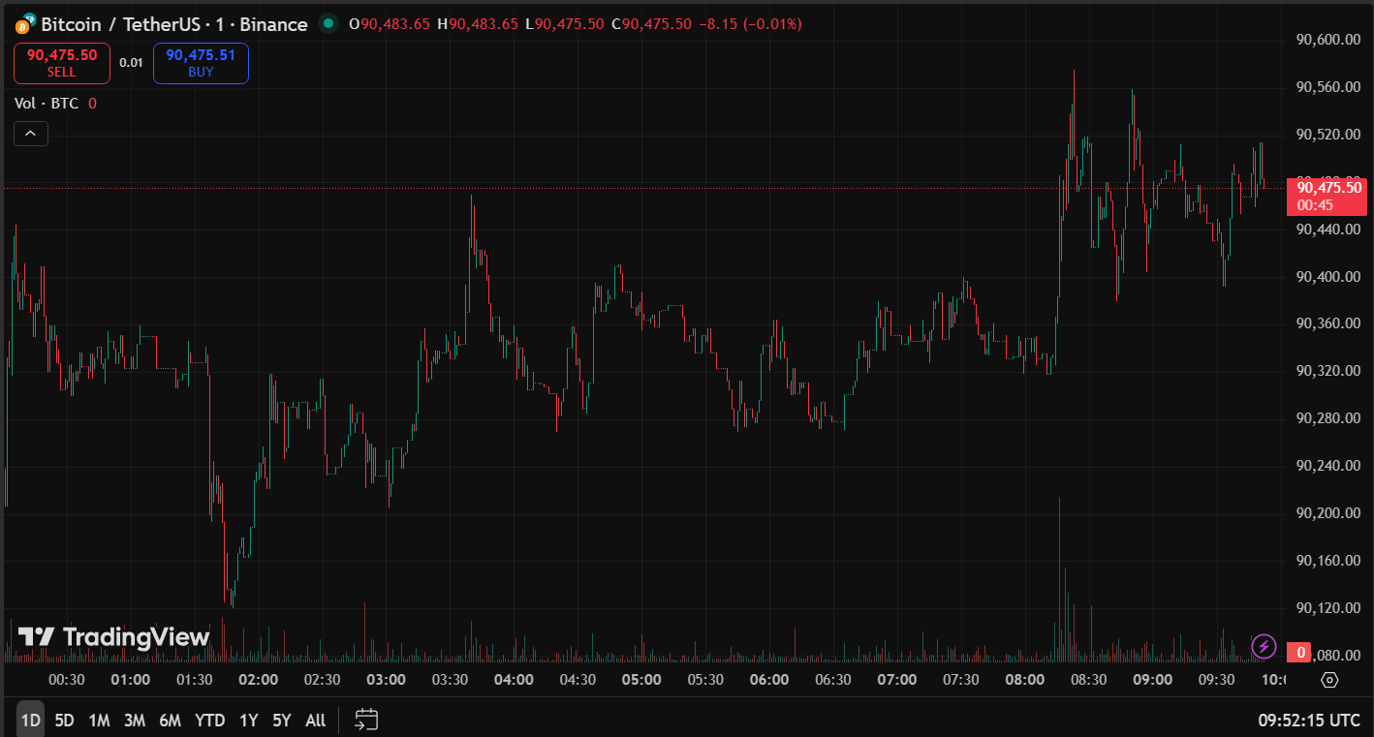Select the 5D time range
The height and width of the screenshot is (737, 1374).
click(64, 721)
